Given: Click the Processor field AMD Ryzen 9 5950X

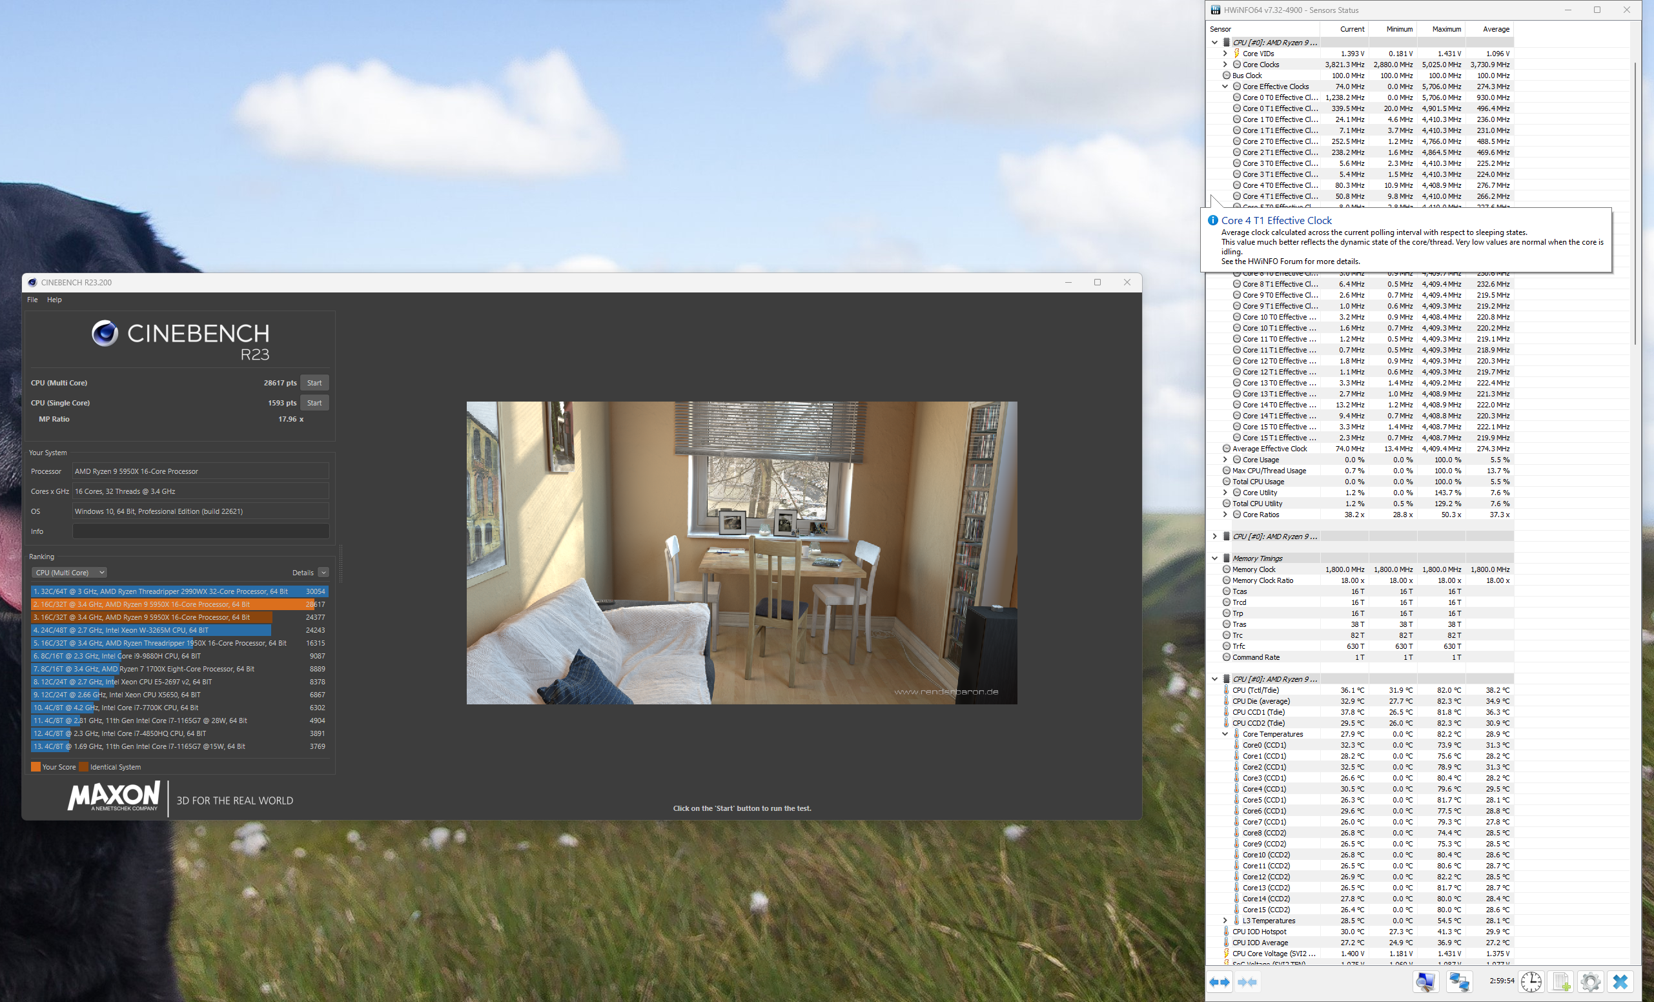Looking at the screenshot, I should point(201,471).
